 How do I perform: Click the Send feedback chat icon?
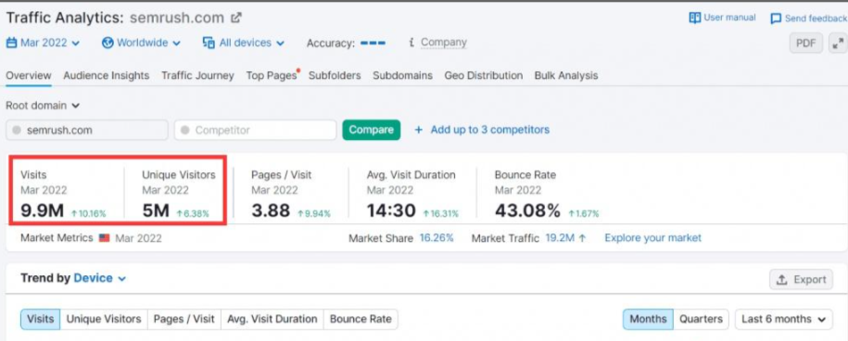coord(776,19)
